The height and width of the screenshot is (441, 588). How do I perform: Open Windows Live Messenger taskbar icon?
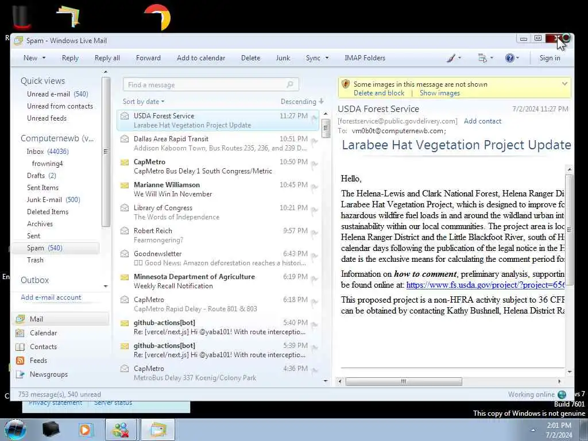[121, 430]
